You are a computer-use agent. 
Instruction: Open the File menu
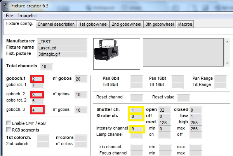click(x=9, y=16)
